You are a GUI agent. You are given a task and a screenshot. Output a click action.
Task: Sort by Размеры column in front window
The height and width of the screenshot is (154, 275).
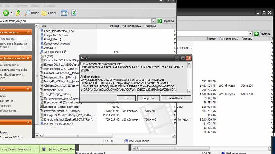(x=150, y=26)
